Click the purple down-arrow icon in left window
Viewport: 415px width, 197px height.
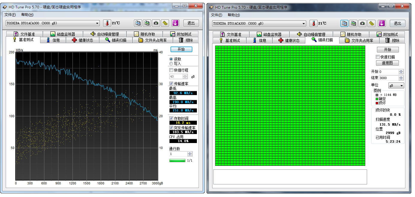click(x=175, y=23)
